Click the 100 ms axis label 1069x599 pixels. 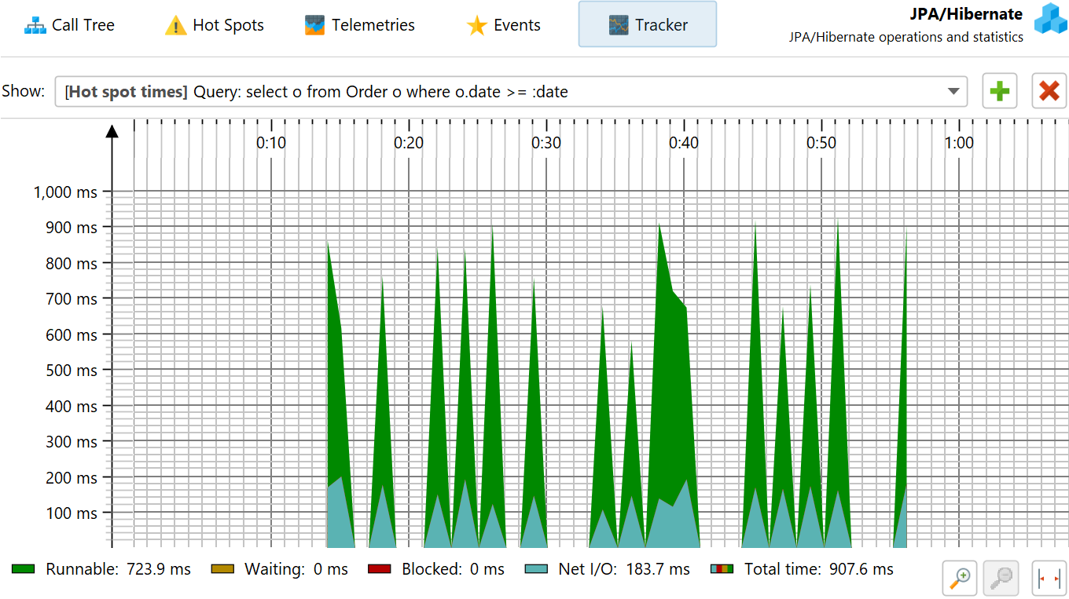coord(72,513)
